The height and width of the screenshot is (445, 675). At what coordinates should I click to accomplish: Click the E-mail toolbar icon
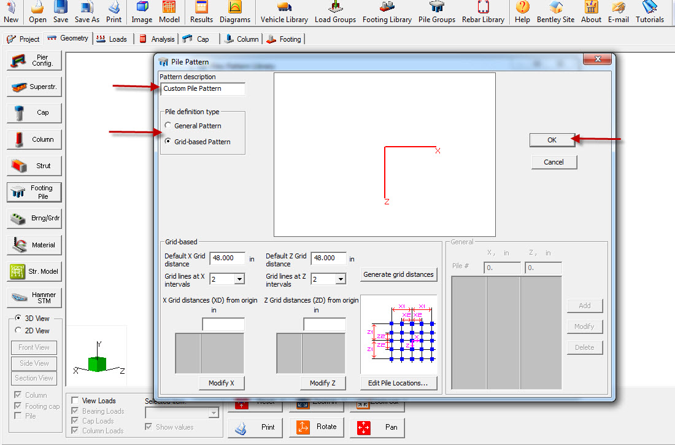click(x=618, y=12)
